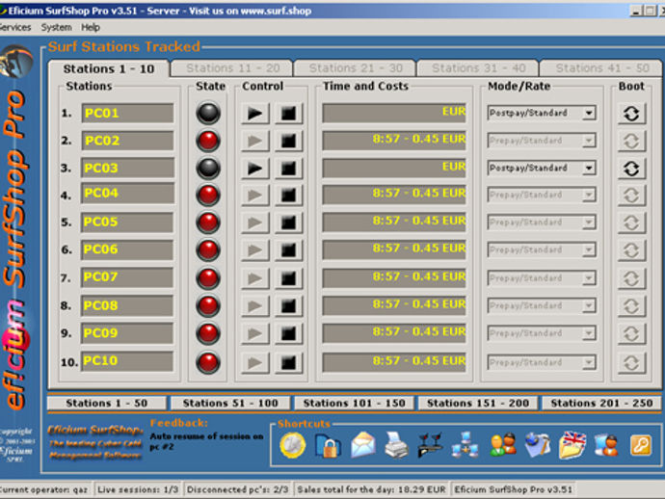This screenshot has width=665, height=499.
Task: Click the computer with operator shortcut
Action: (x=606, y=445)
